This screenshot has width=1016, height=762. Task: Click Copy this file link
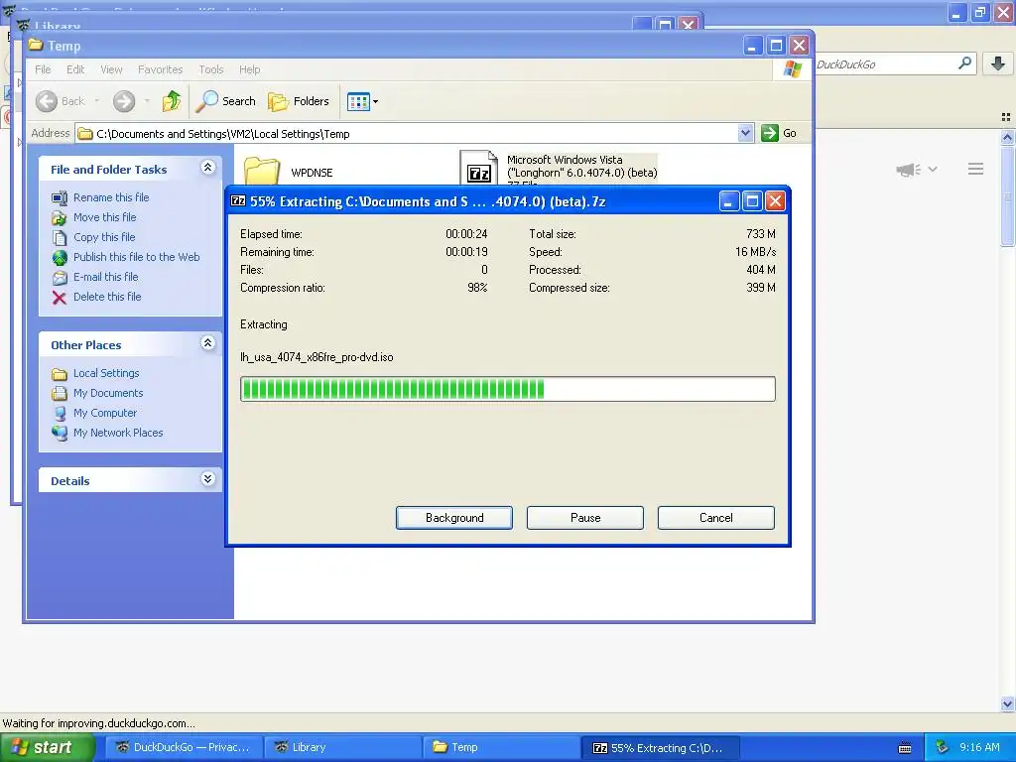click(104, 237)
